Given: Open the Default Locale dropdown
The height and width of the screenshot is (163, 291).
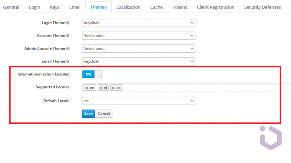Looking at the screenshot, I should point(138,101).
